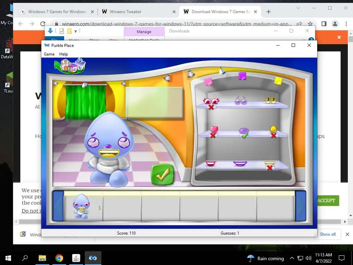The width and height of the screenshot is (353, 265).
Task: Pick the yellow mouth on the bottom shelf
Action: (x=270, y=163)
